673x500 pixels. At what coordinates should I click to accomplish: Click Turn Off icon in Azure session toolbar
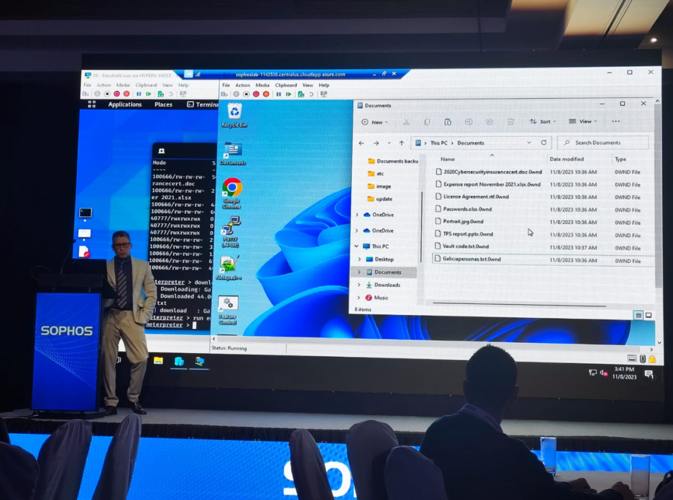246,94
